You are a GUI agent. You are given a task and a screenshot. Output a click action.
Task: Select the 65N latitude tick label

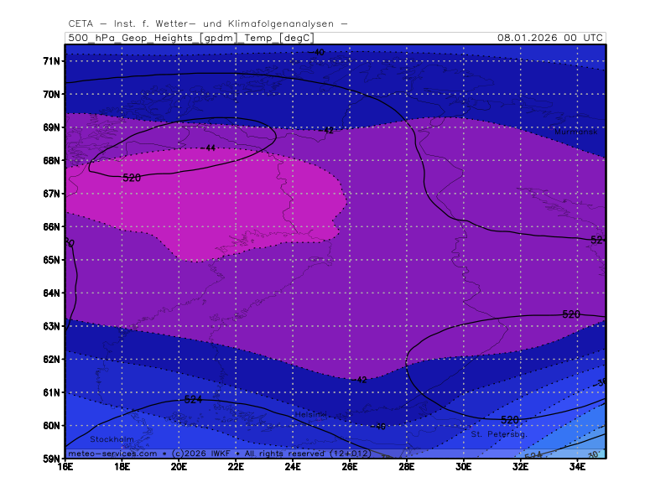pos(52,260)
